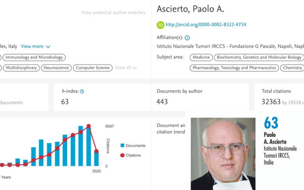
Task: Select the Multidisciplinary subject tag
Action: pyautogui.click(x=21, y=68)
